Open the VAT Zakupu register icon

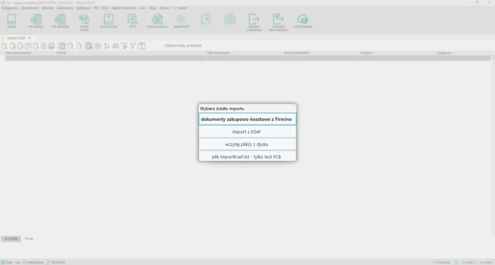[36, 21]
